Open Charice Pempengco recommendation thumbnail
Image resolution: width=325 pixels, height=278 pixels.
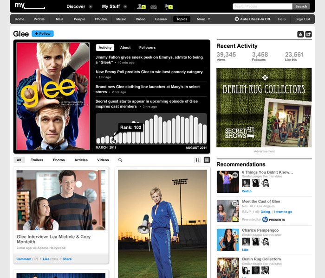[228, 240]
